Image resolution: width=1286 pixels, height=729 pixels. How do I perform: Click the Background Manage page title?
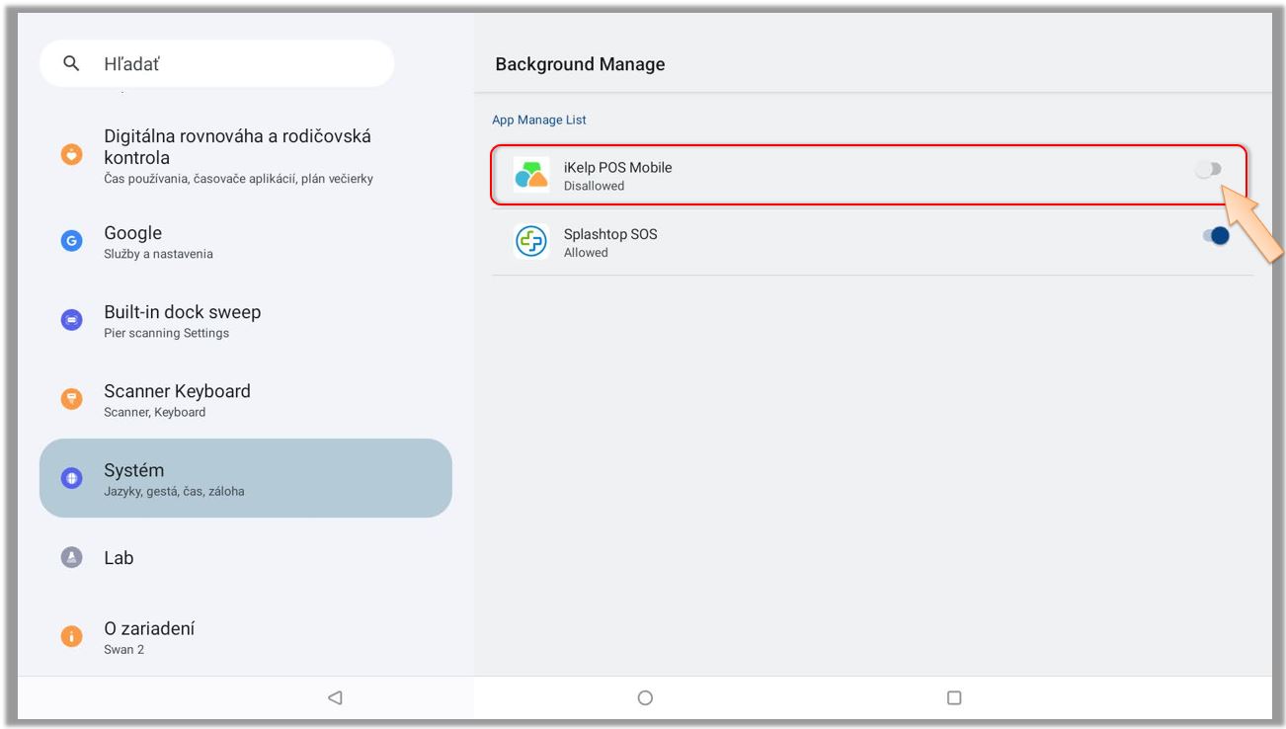point(580,64)
